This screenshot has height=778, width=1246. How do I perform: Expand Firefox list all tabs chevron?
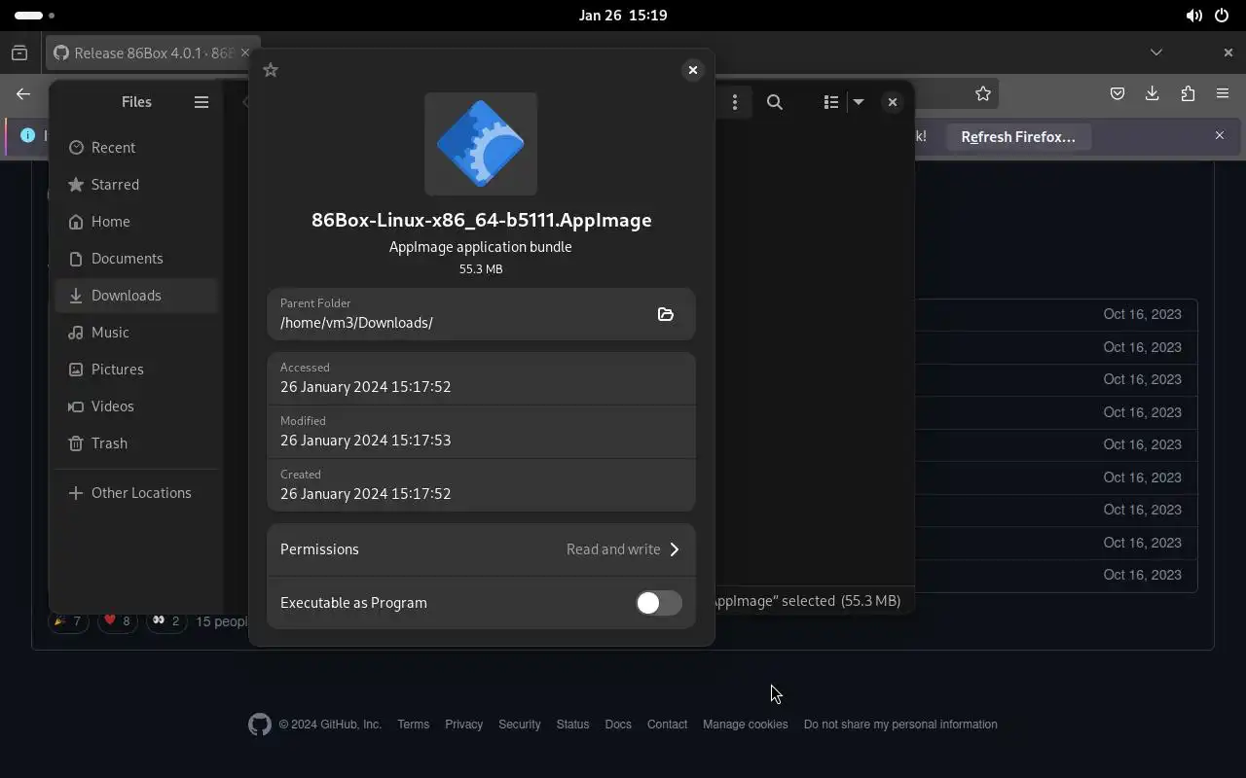pyautogui.click(x=1156, y=53)
